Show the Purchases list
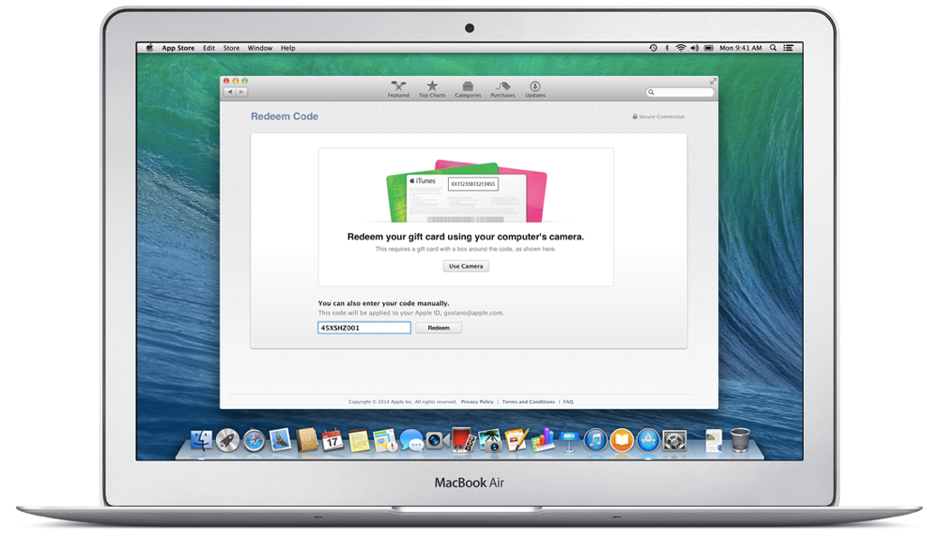This screenshot has width=942, height=540. click(x=502, y=88)
